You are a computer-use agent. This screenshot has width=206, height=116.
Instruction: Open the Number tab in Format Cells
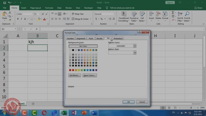71,38
